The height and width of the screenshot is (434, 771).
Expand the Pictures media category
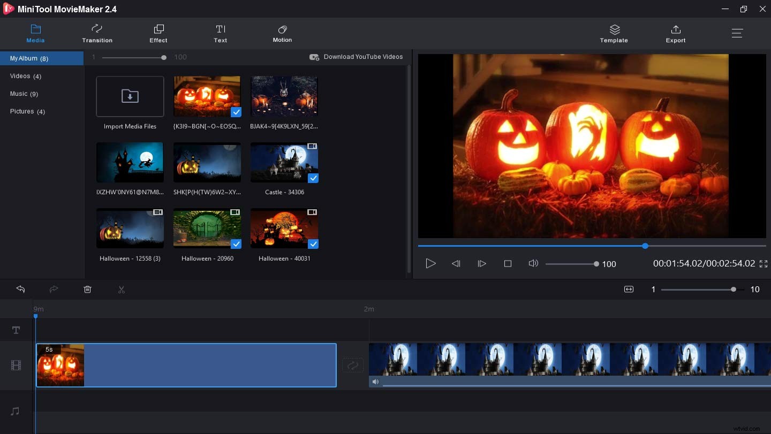pos(27,111)
